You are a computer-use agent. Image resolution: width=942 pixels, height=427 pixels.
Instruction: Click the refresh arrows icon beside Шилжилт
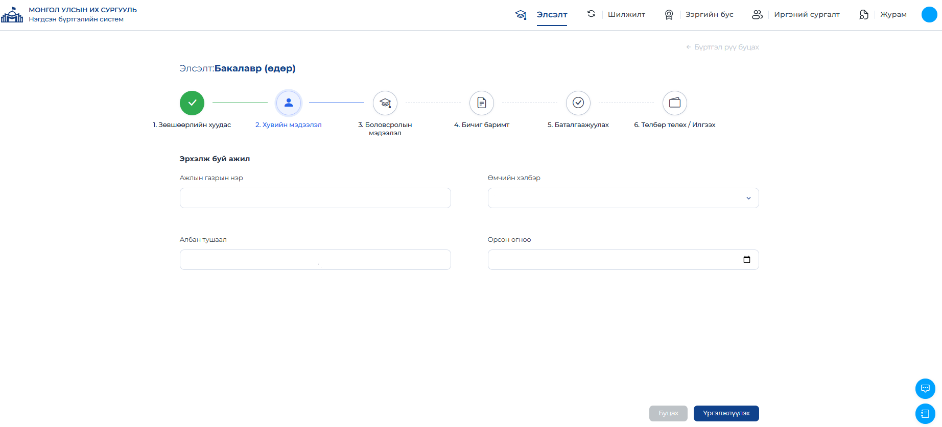(x=592, y=14)
